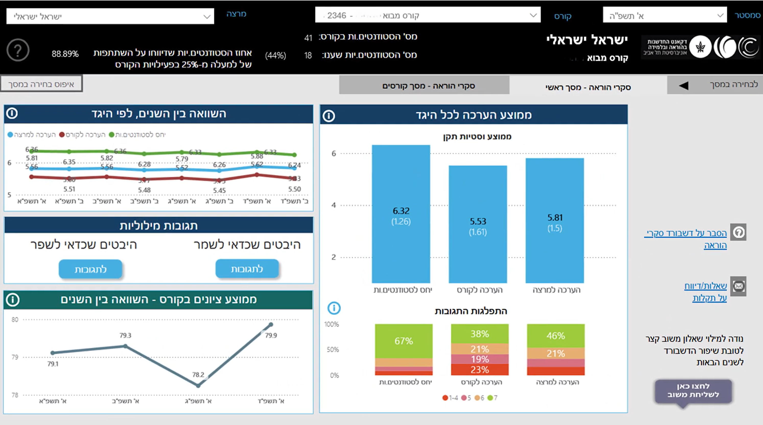763x425 pixels.
Task: Open lecturer dropdown showing ישראל ישראלי
Action: [110, 17]
